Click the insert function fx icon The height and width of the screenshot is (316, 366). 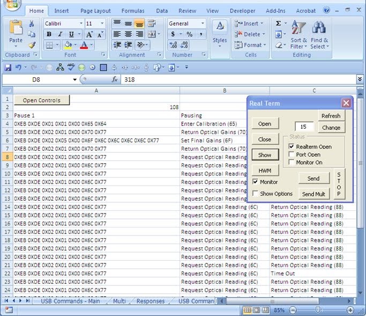[x=114, y=79]
